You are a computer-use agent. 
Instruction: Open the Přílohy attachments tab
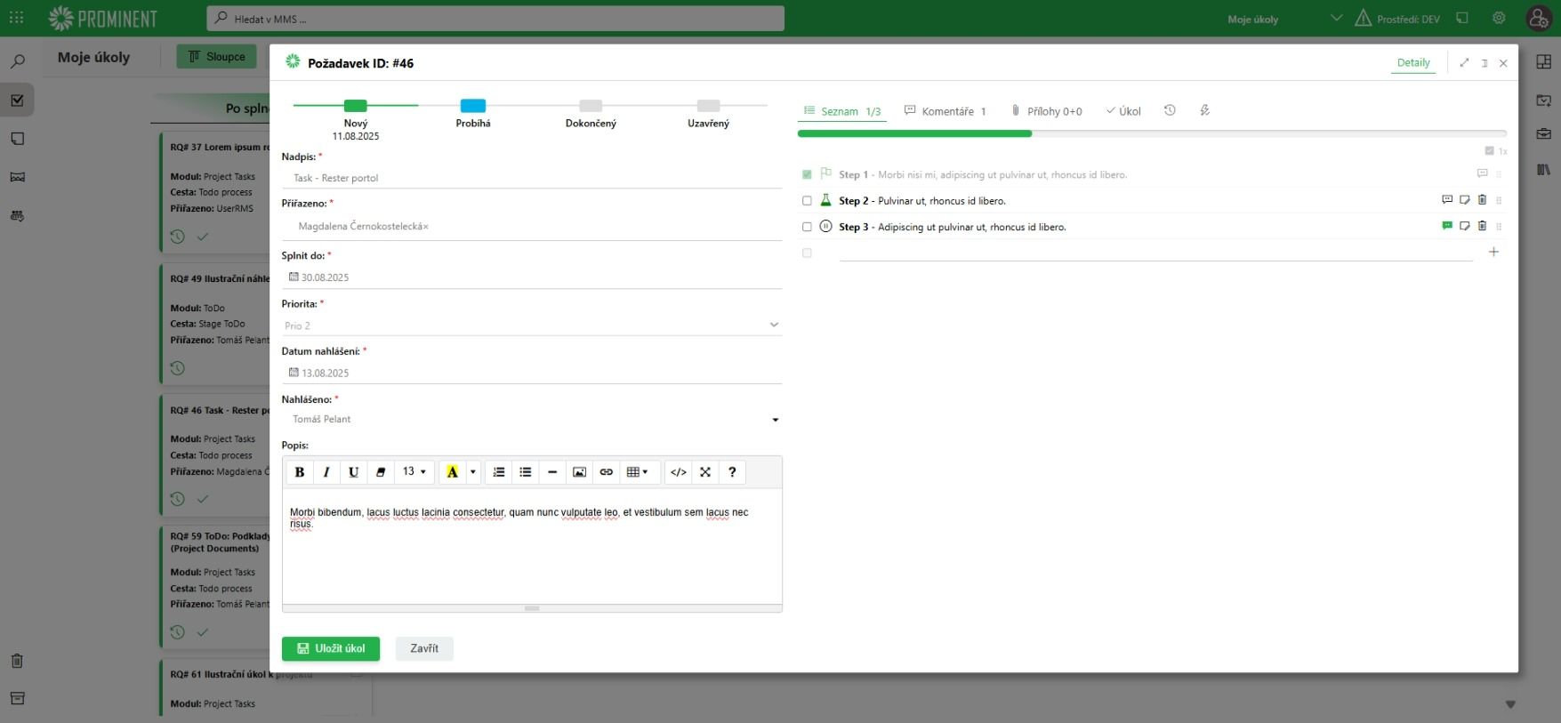(1047, 111)
